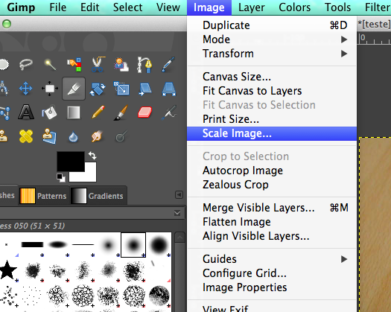The height and width of the screenshot is (312, 391).
Task: Select the Dodge/Burn tool
Action: tap(121, 136)
